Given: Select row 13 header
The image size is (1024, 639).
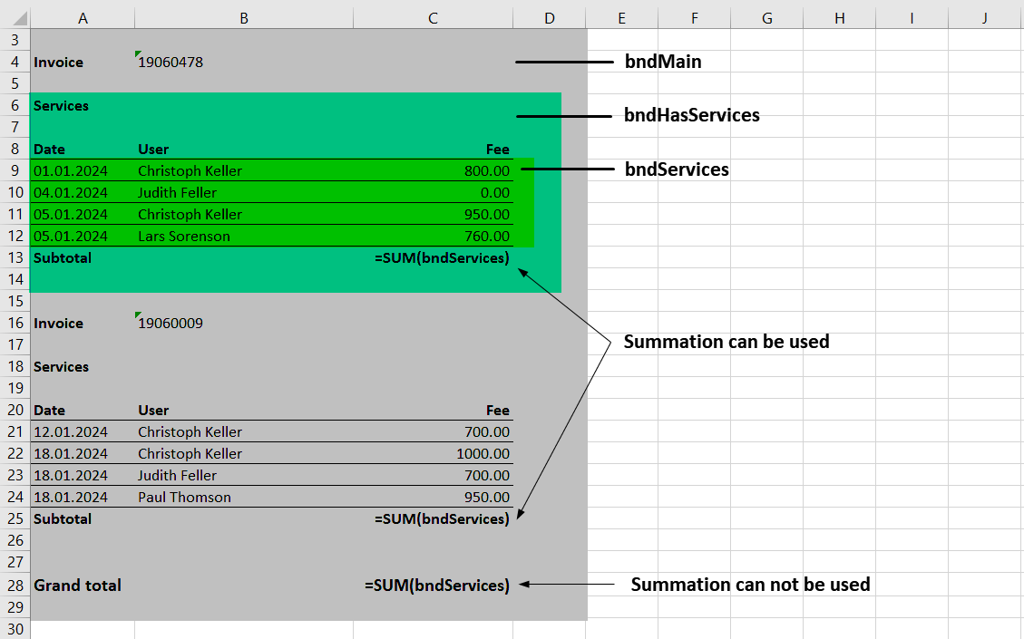Looking at the screenshot, I should pos(15,257).
